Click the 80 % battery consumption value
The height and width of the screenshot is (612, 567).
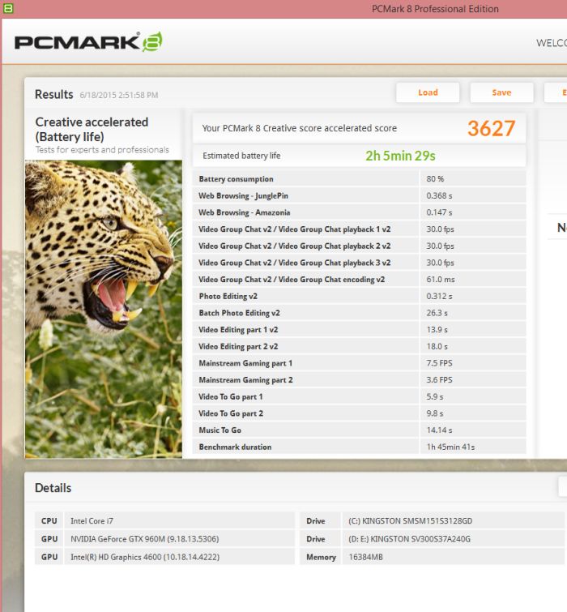tap(435, 179)
